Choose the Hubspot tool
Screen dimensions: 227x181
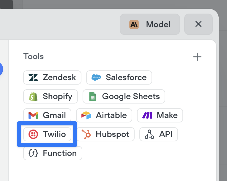coord(105,134)
